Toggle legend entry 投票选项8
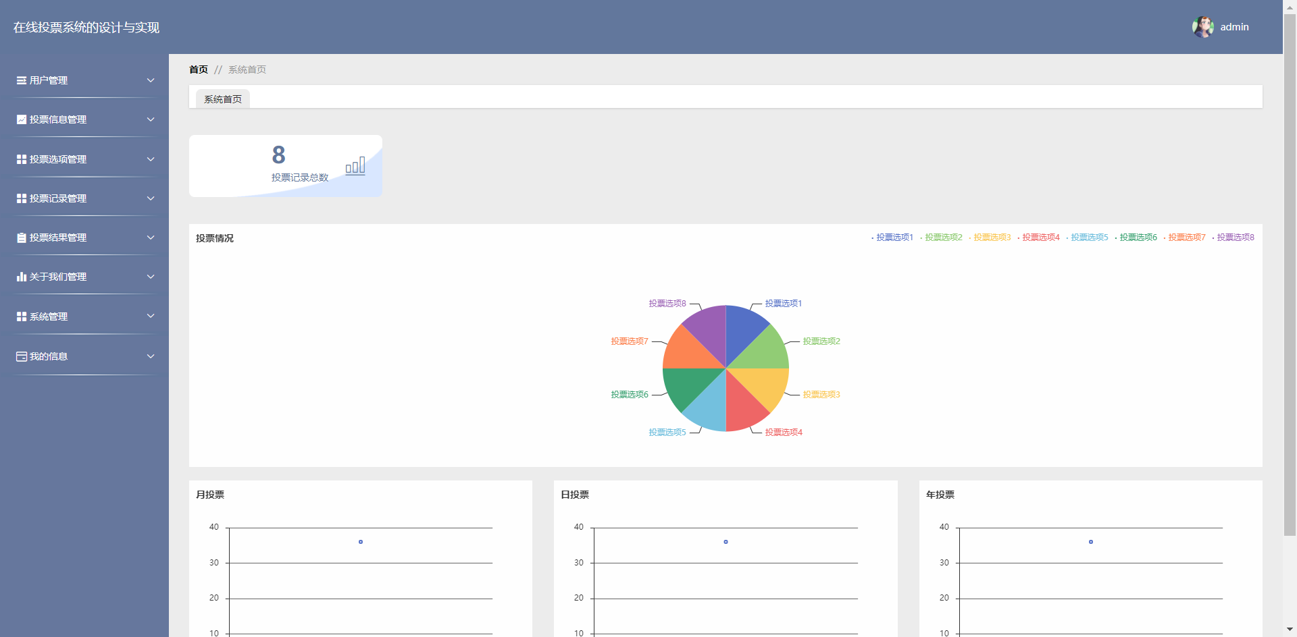Image resolution: width=1297 pixels, height=637 pixels. 1233,238
